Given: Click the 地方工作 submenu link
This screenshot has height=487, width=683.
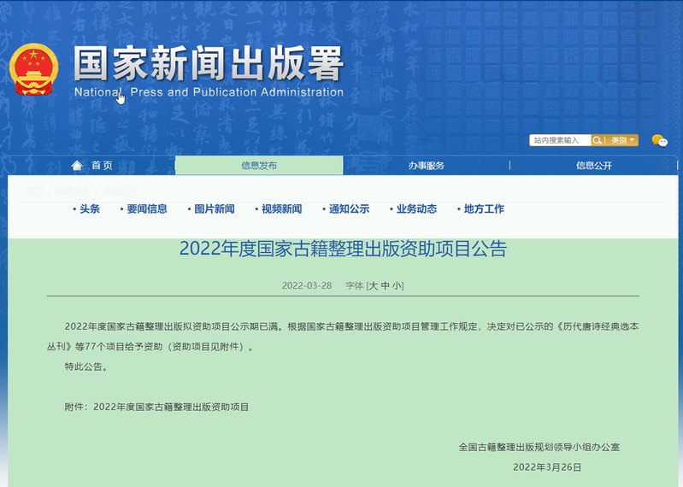Looking at the screenshot, I should coord(484,209).
